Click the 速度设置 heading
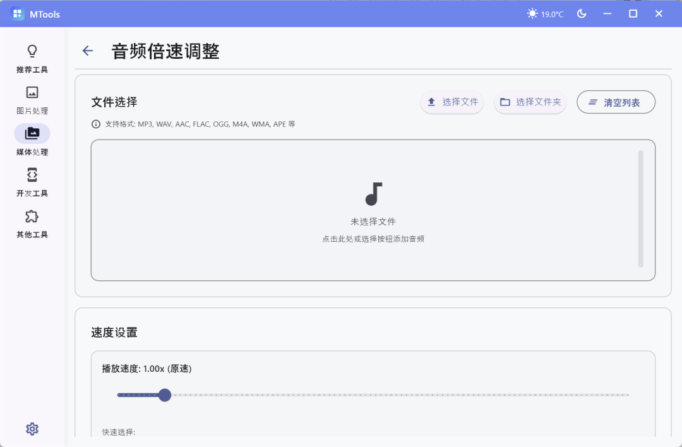Screen dimensions: 682x447 tap(114, 333)
